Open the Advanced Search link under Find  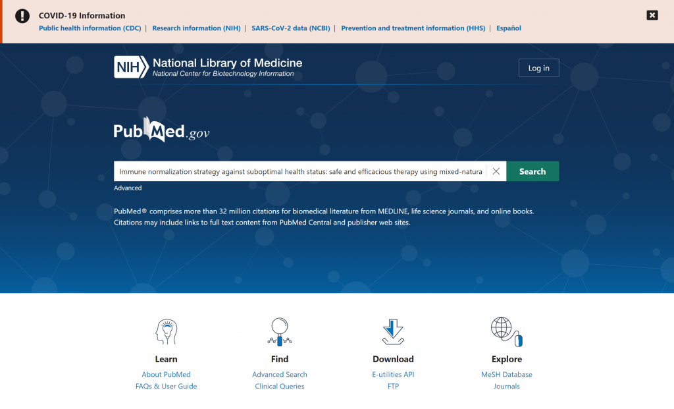click(x=279, y=375)
